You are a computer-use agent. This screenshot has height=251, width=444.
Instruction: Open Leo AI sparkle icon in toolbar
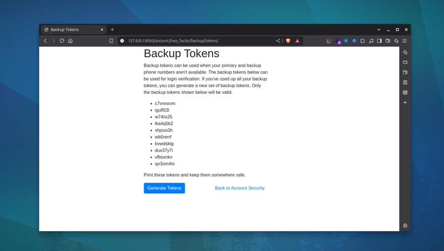pyautogui.click(x=396, y=41)
